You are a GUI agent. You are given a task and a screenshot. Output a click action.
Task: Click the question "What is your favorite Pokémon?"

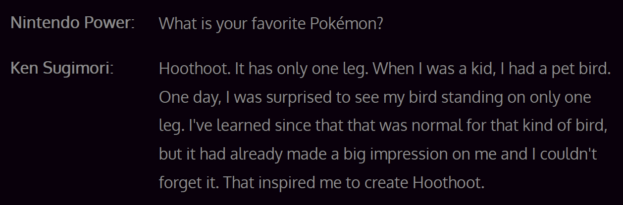coord(271,23)
